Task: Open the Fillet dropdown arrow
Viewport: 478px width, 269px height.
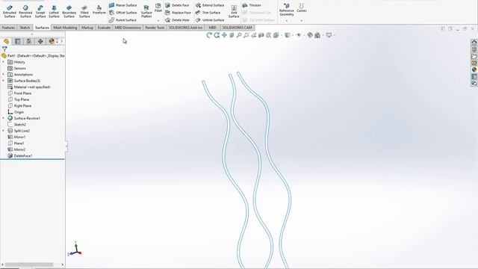Action: point(158,20)
